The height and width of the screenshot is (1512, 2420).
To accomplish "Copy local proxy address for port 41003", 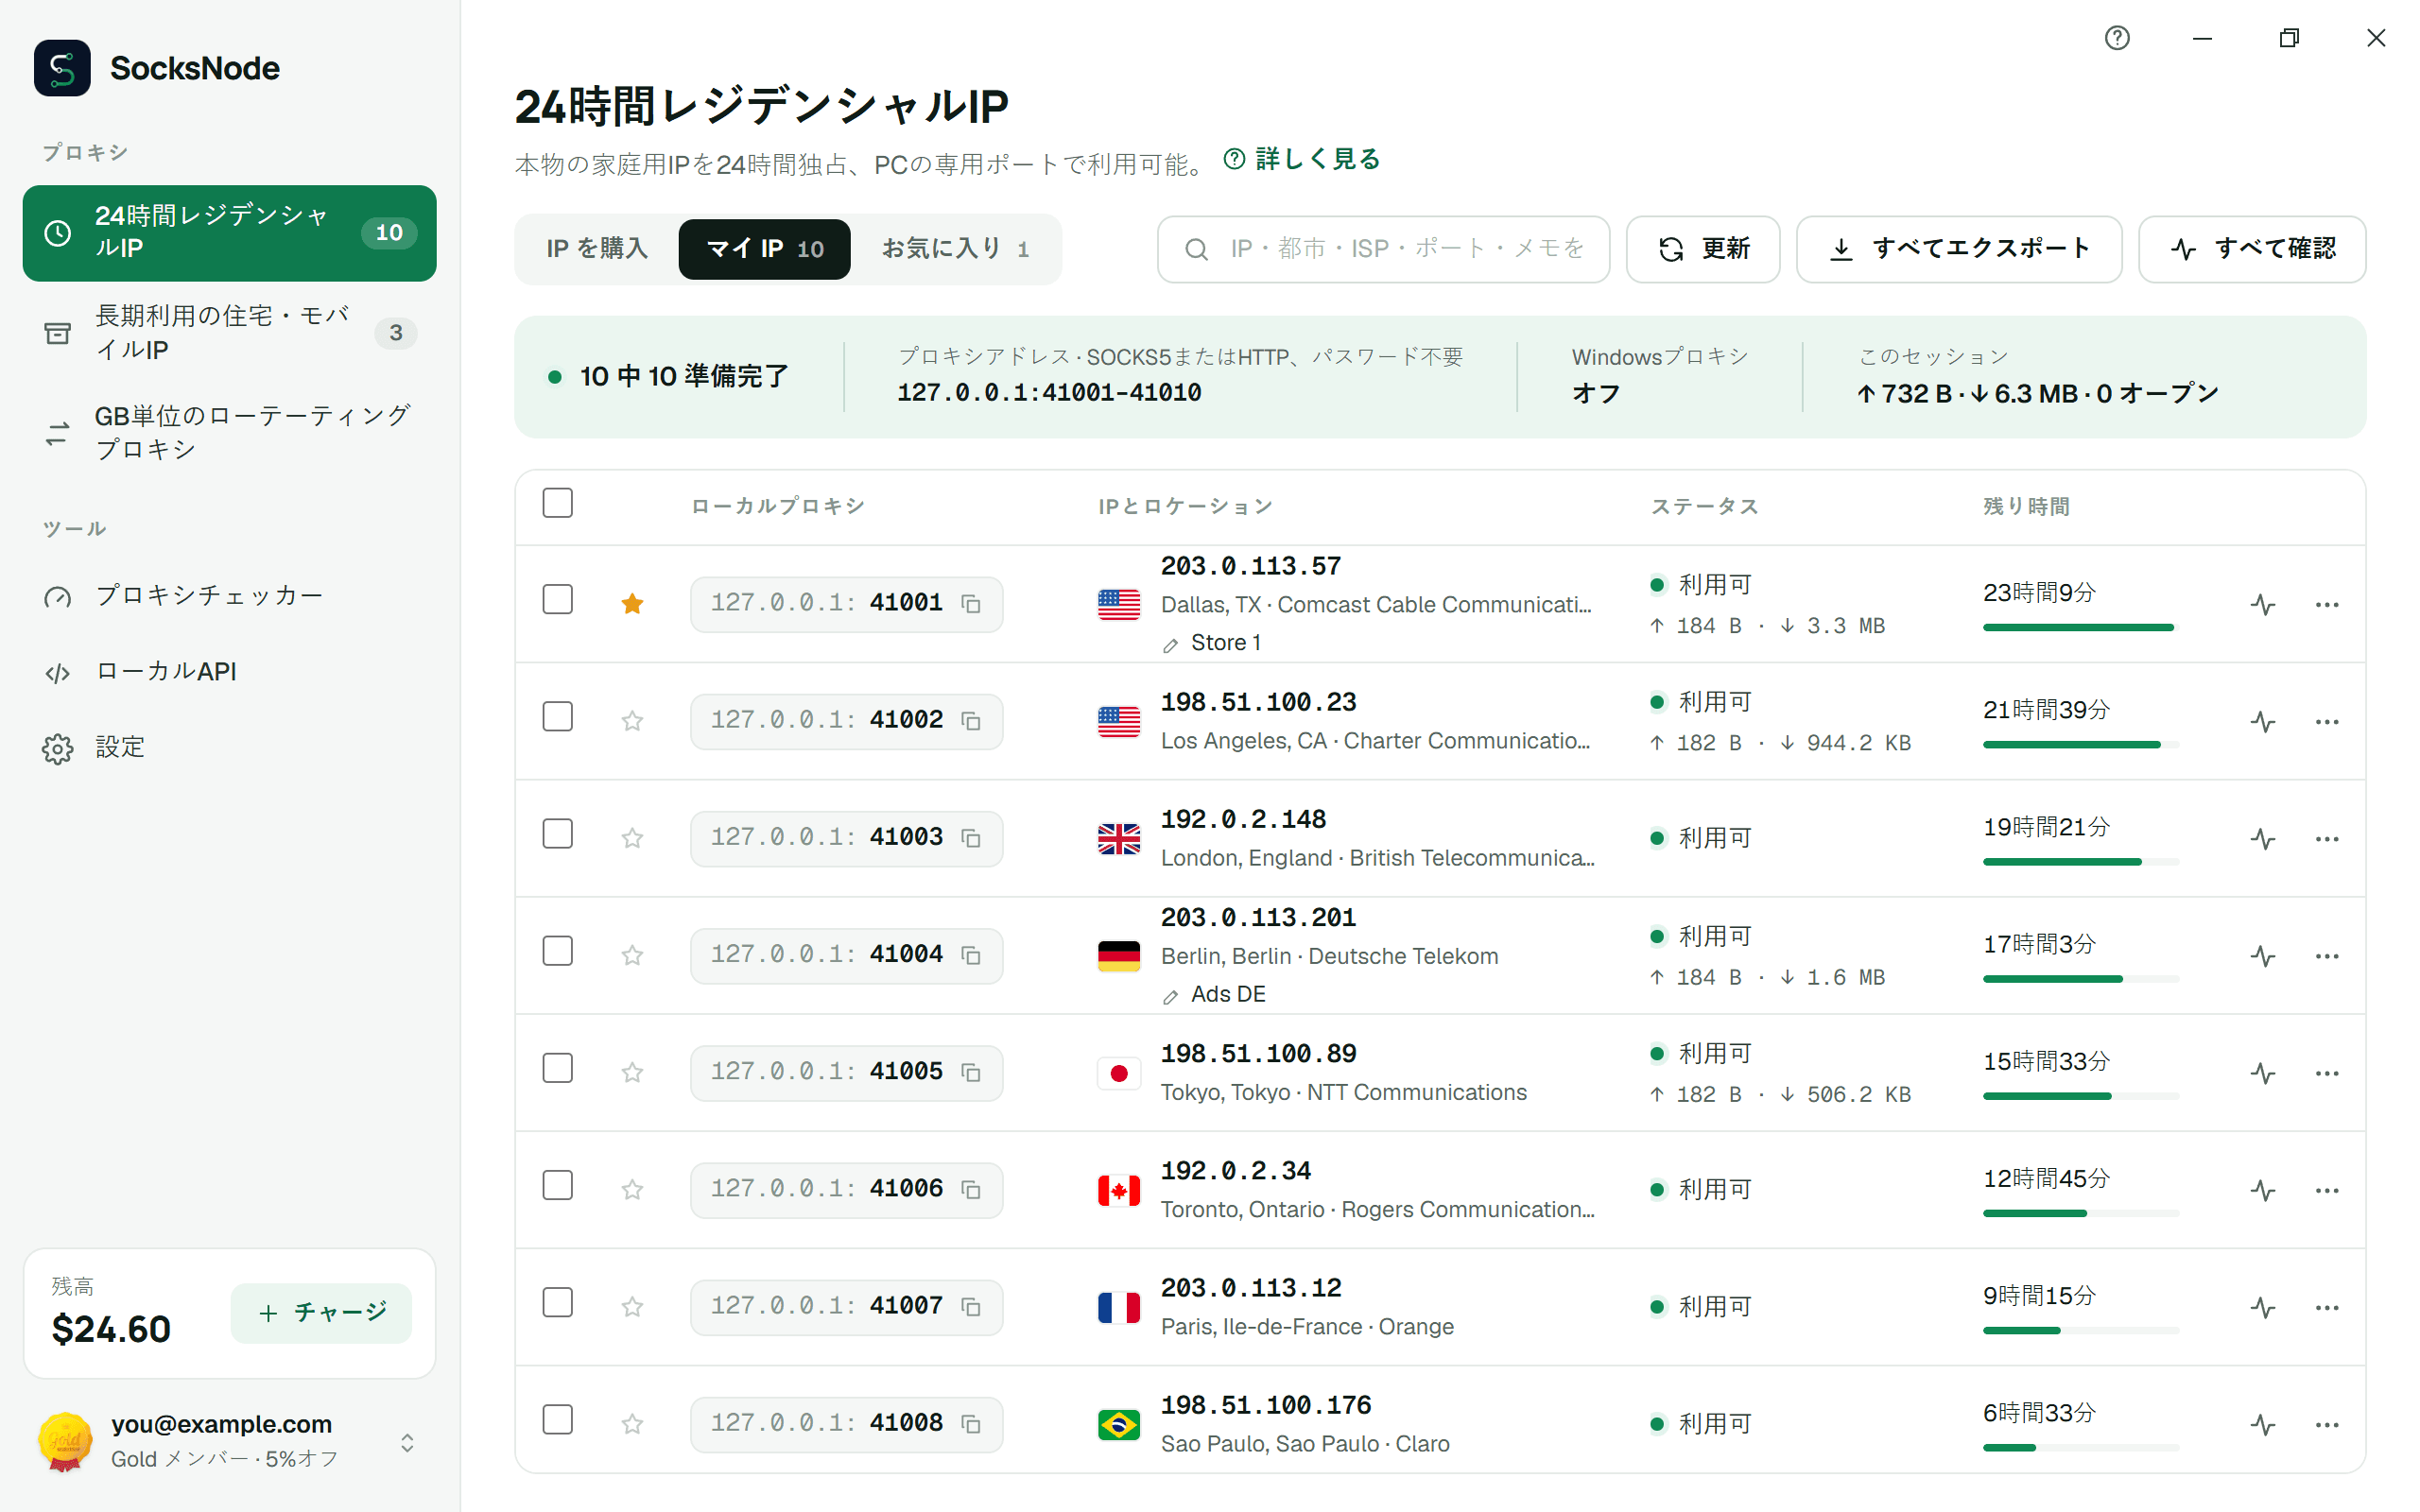I will pos(970,838).
